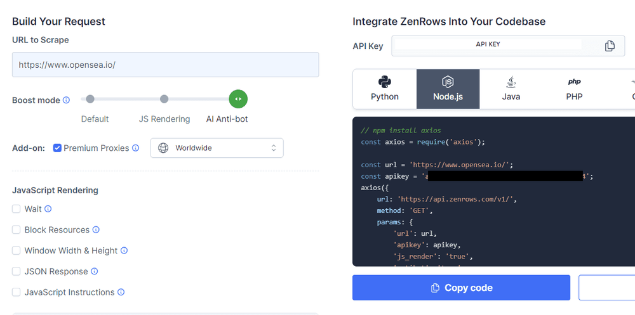
Task: Click the 'js_render' line in code
Action: (x=433, y=256)
